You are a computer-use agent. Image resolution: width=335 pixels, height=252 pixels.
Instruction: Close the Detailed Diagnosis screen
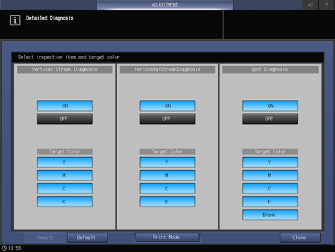coord(300,238)
